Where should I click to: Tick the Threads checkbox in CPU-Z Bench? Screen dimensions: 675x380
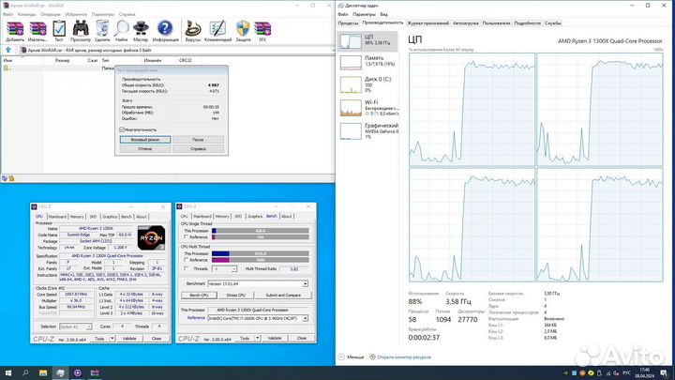click(x=187, y=268)
